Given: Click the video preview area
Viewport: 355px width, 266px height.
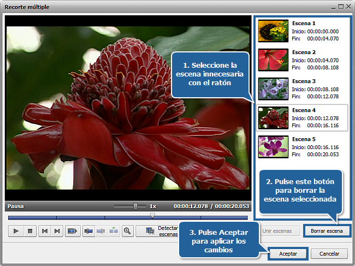Looking at the screenshot, I should tap(128, 108).
